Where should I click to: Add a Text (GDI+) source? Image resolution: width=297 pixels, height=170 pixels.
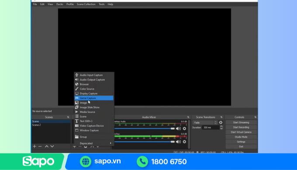point(94,121)
